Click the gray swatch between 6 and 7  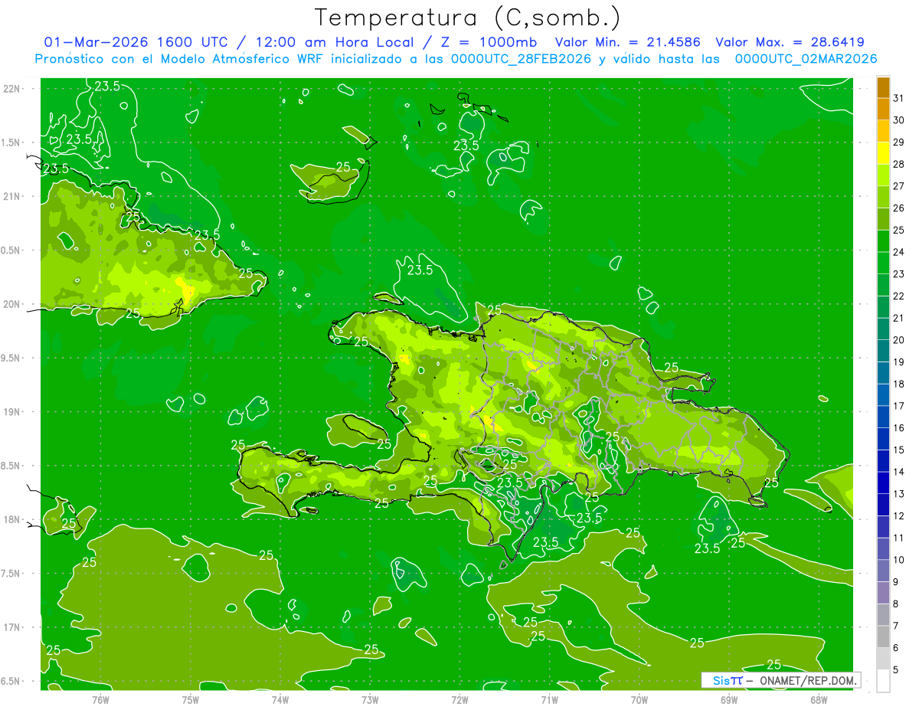(x=883, y=637)
